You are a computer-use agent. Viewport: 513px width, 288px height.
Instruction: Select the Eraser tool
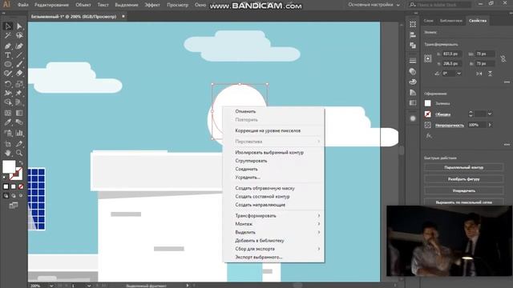coord(19,74)
